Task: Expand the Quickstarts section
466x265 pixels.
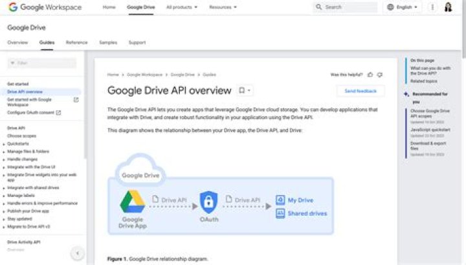Action: pos(4,144)
